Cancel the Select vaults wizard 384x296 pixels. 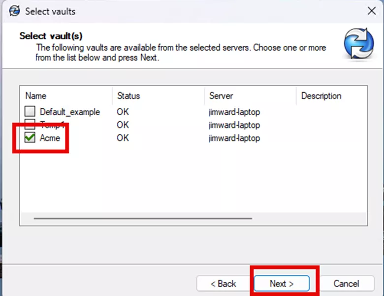(346, 284)
